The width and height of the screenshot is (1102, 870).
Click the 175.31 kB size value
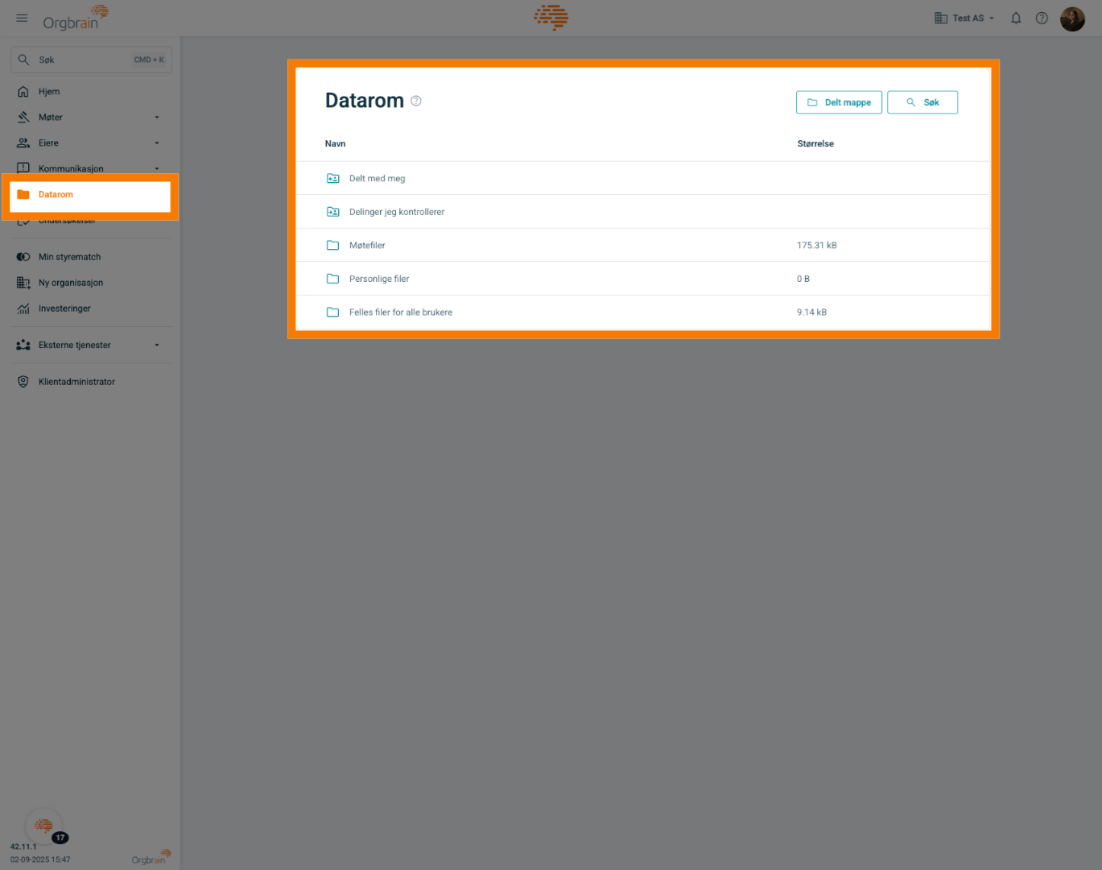817,246
